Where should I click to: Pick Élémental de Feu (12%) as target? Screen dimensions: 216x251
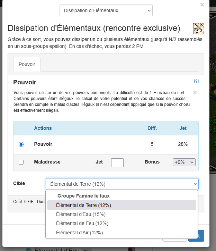click(x=82, y=223)
